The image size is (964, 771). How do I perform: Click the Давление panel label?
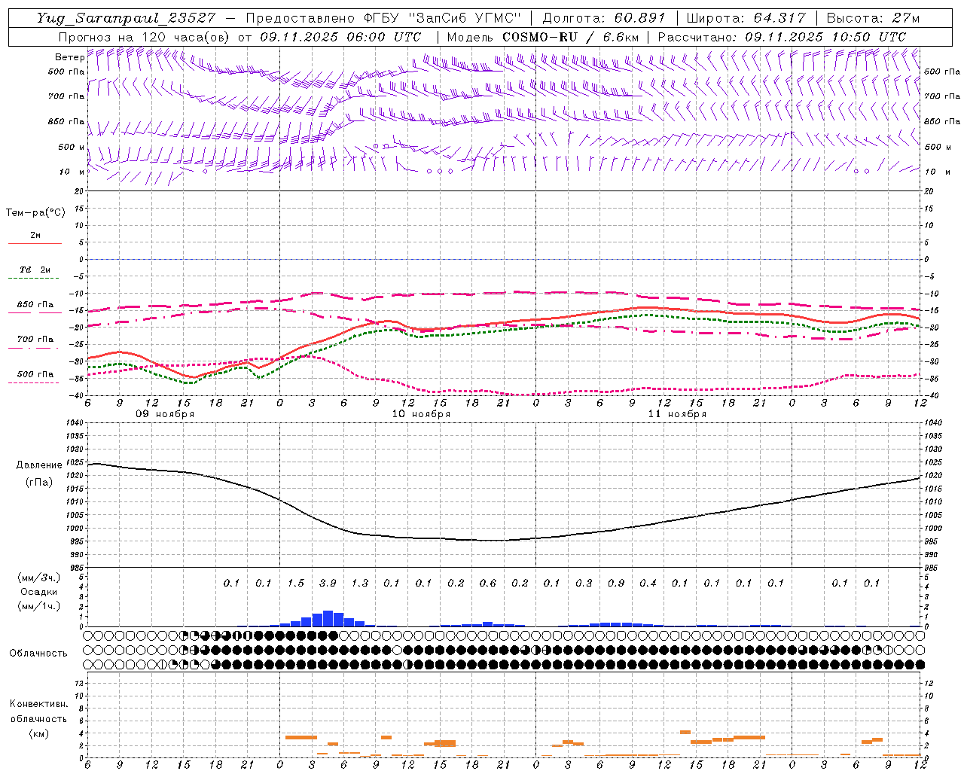(x=39, y=465)
